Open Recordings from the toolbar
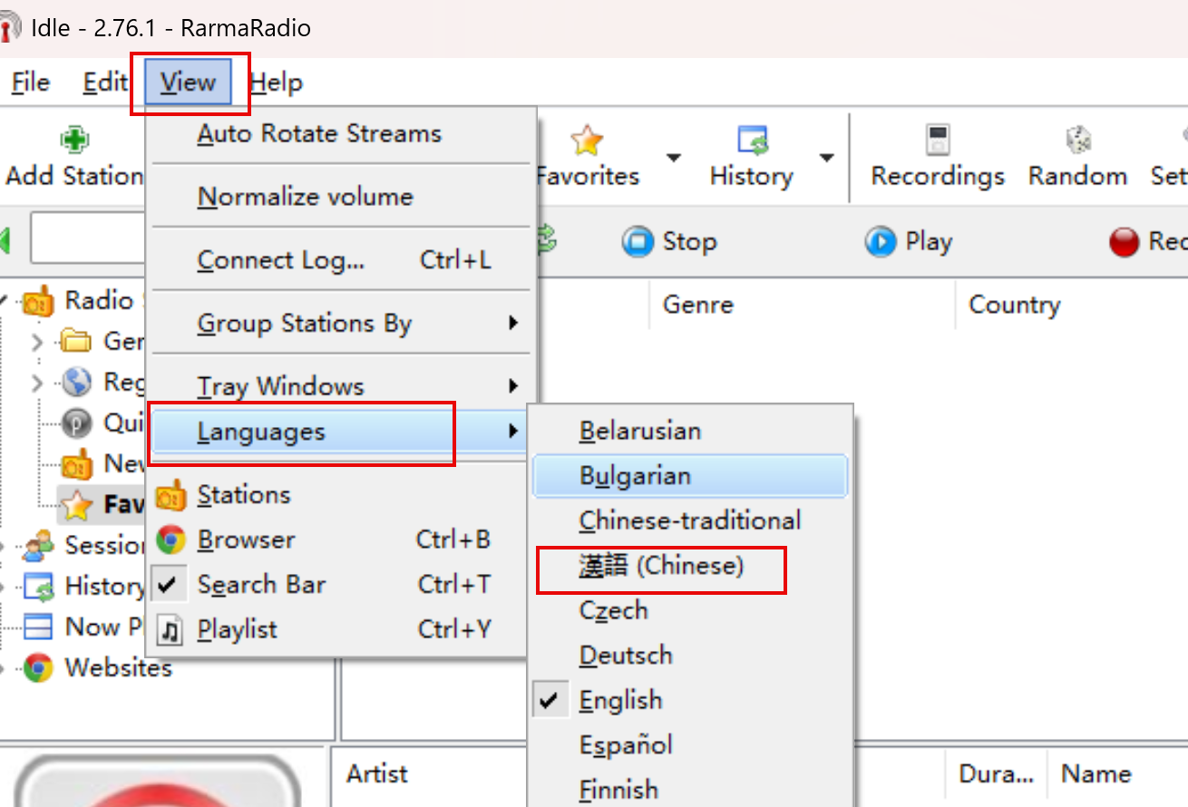 click(x=938, y=141)
